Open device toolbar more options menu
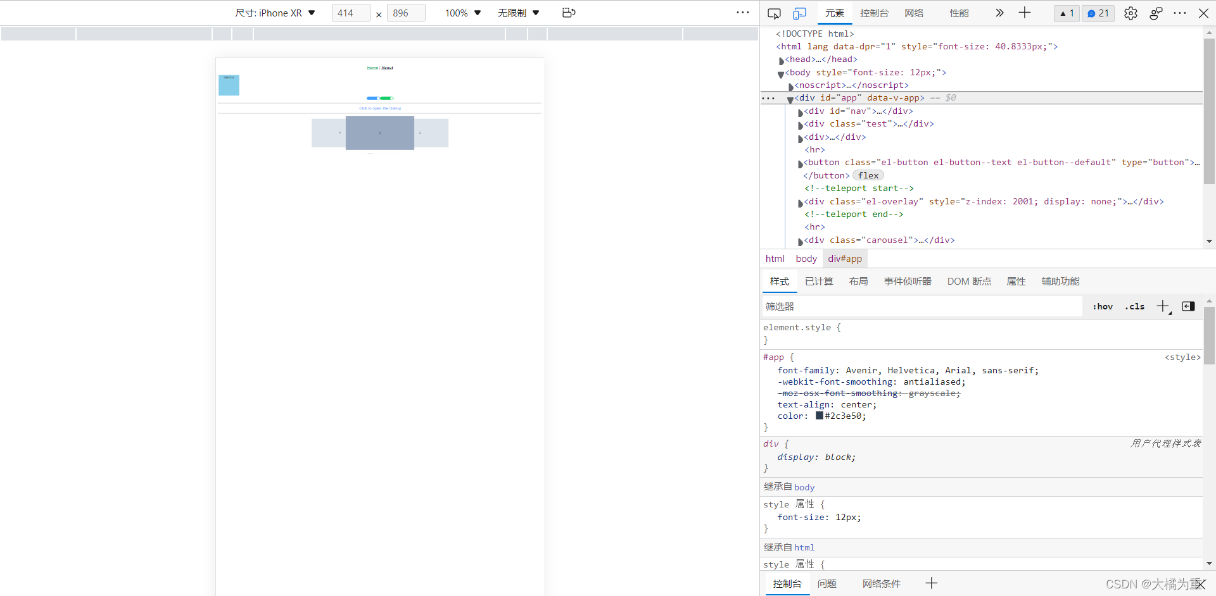 pyautogui.click(x=743, y=13)
